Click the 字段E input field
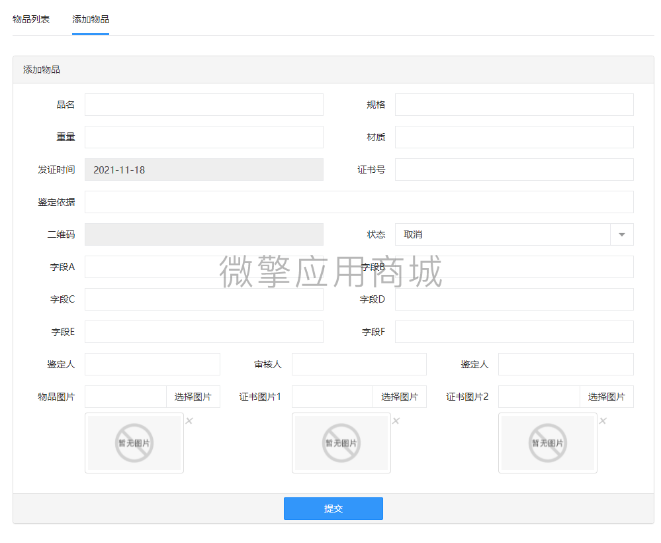 [x=204, y=332]
